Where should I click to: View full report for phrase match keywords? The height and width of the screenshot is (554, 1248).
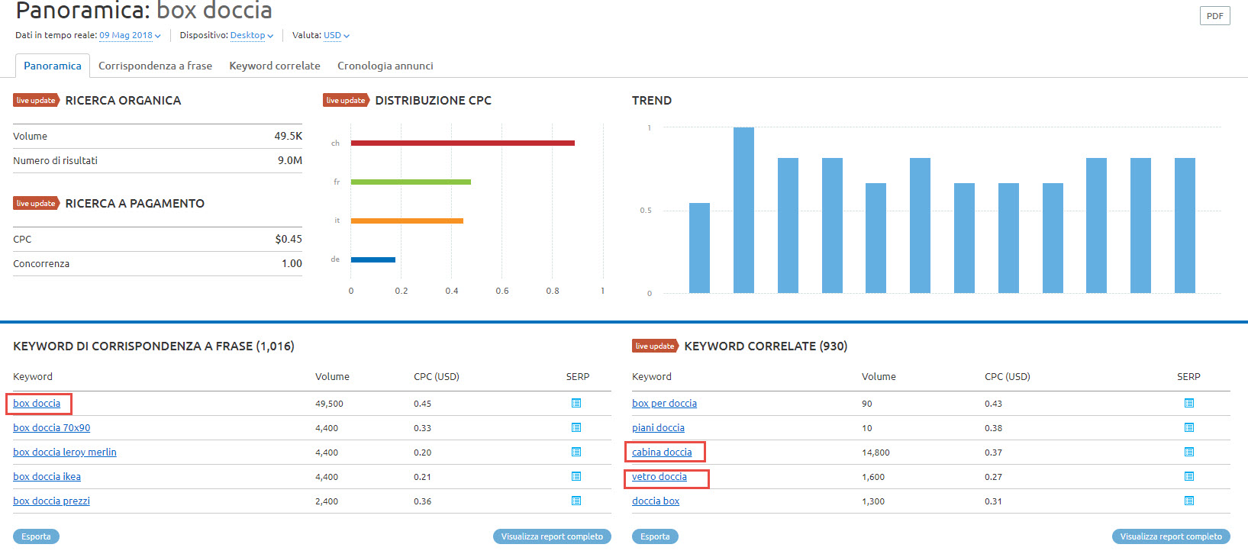click(552, 536)
